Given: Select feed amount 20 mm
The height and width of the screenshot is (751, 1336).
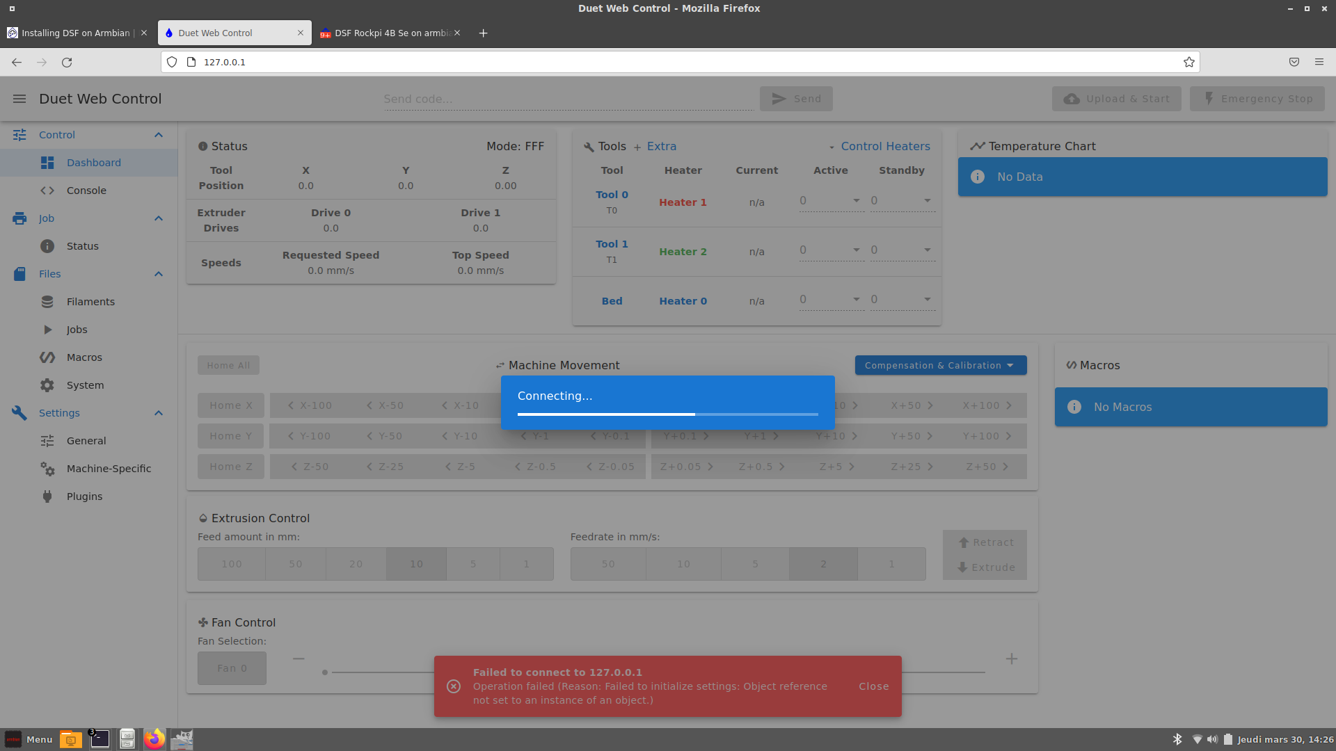Looking at the screenshot, I should click(x=356, y=564).
